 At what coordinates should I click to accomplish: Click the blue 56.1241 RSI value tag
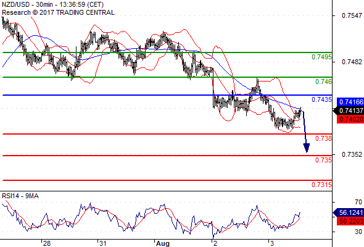(349, 212)
